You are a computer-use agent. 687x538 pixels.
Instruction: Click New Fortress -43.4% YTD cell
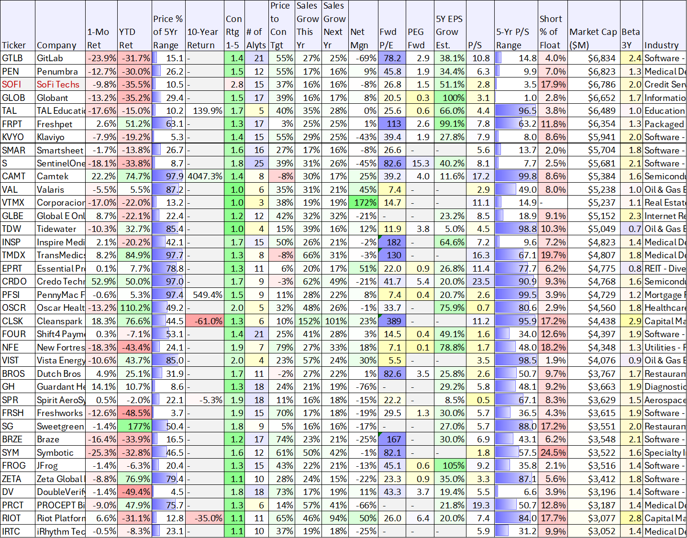point(134,348)
